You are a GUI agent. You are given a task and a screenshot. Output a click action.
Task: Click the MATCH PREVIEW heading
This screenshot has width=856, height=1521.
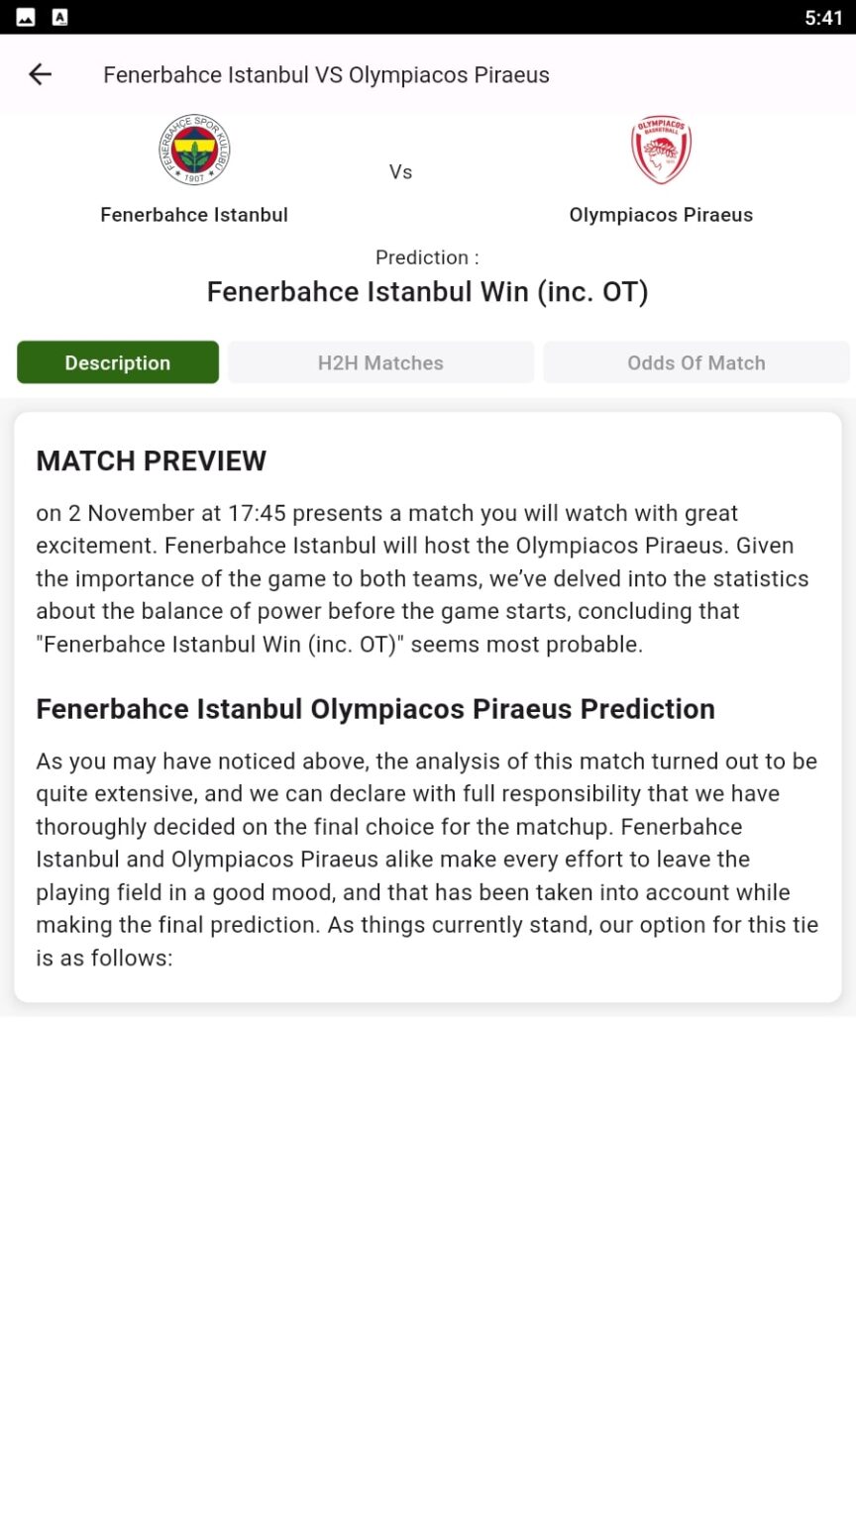(x=151, y=460)
